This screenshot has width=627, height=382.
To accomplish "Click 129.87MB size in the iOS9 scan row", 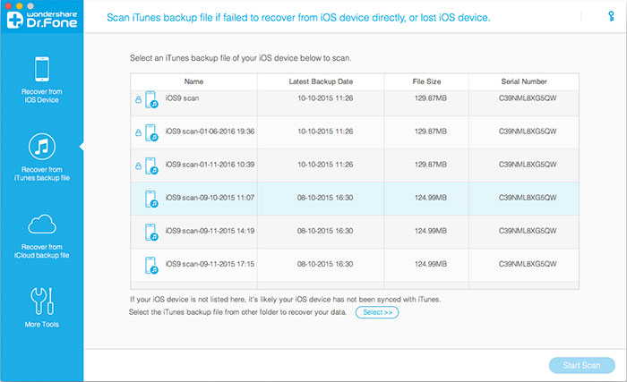I will coord(431,98).
